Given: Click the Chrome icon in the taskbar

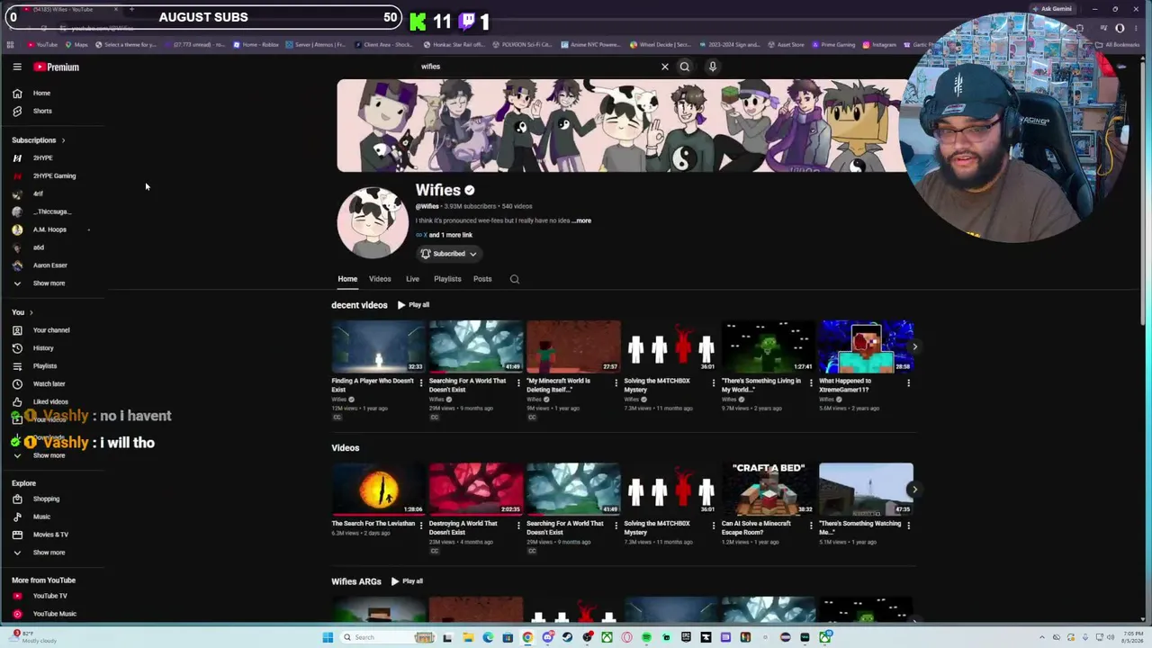Looking at the screenshot, I should [527, 637].
